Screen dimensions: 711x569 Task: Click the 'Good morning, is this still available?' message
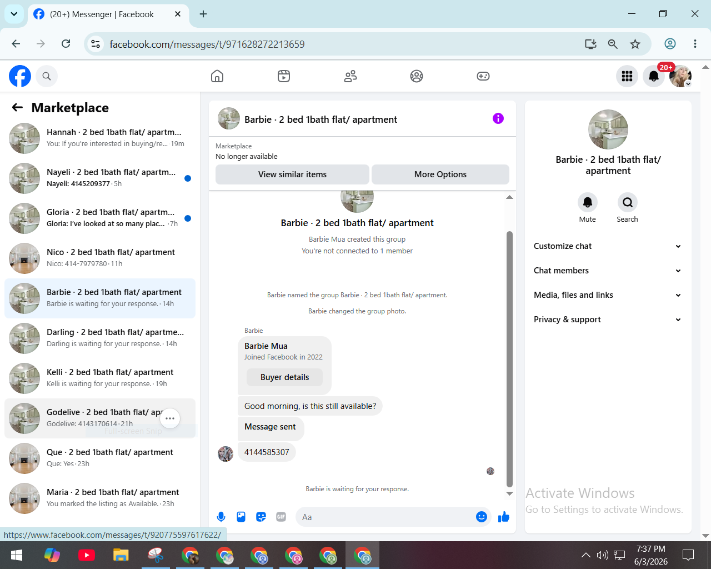click(x=310, y=406)
